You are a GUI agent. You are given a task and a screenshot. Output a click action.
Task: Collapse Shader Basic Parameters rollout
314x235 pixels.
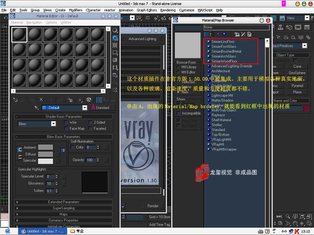[63, 116]
